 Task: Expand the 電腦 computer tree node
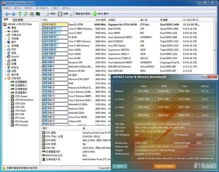click(x=5, y=28)
